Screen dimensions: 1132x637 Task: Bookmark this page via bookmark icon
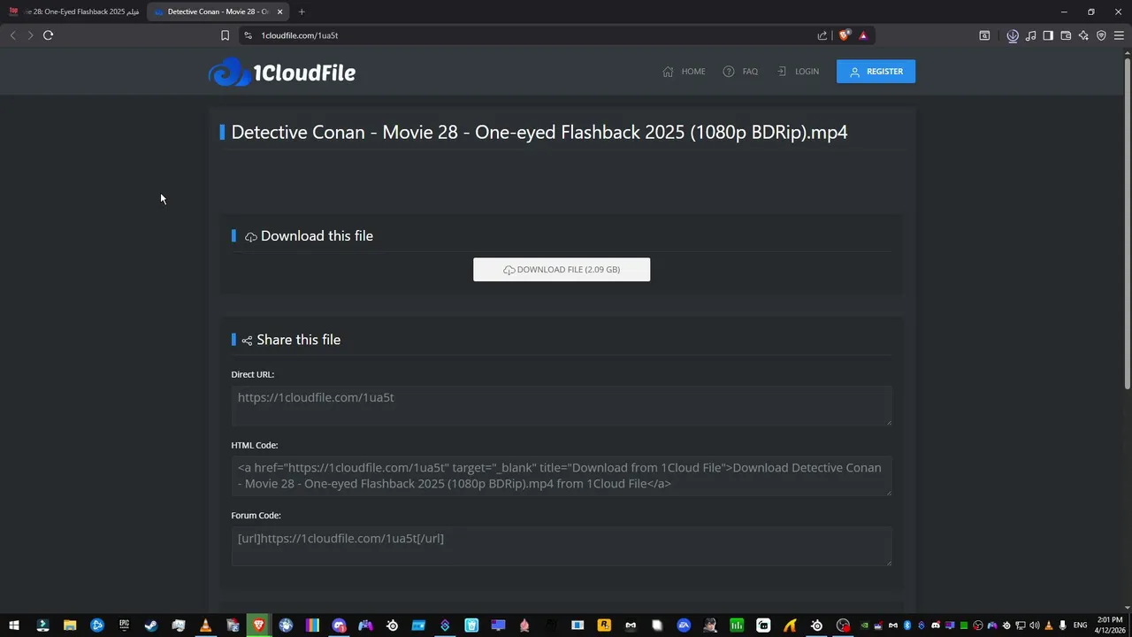tap(225, 35)
